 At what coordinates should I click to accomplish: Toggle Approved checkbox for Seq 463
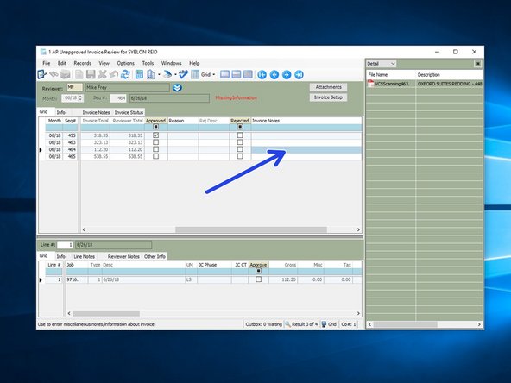coord(155,142)
